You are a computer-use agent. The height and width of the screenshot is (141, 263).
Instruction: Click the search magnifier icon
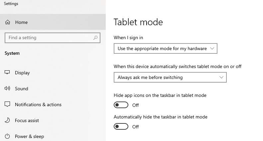click(95, 38)
